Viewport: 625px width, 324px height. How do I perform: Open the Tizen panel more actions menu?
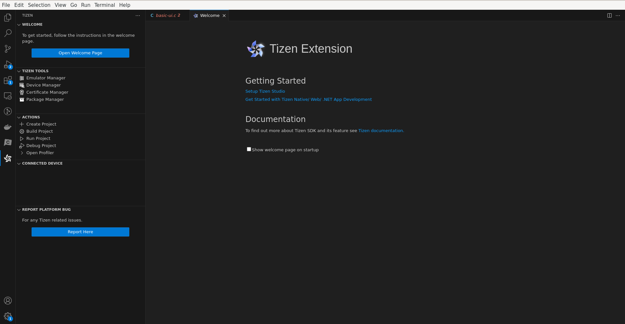pyautogui.click(x=137, y=15)
